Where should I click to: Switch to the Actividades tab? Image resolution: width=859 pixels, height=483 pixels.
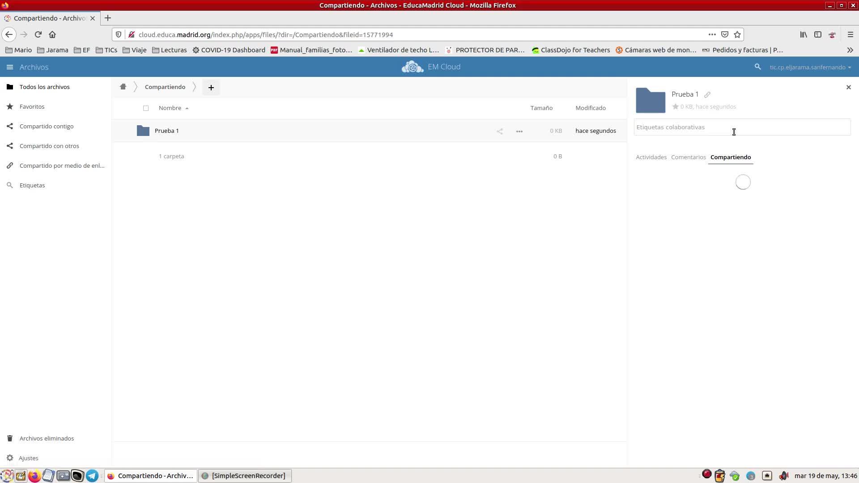[651, 157]
